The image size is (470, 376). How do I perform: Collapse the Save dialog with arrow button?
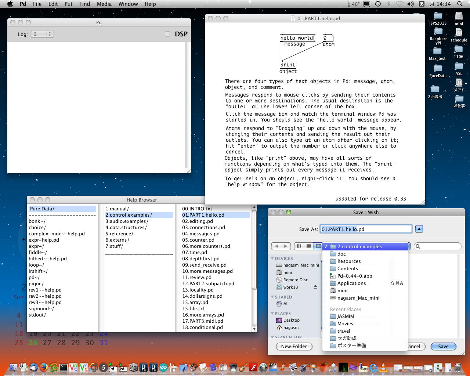click(x=419, y=229)
